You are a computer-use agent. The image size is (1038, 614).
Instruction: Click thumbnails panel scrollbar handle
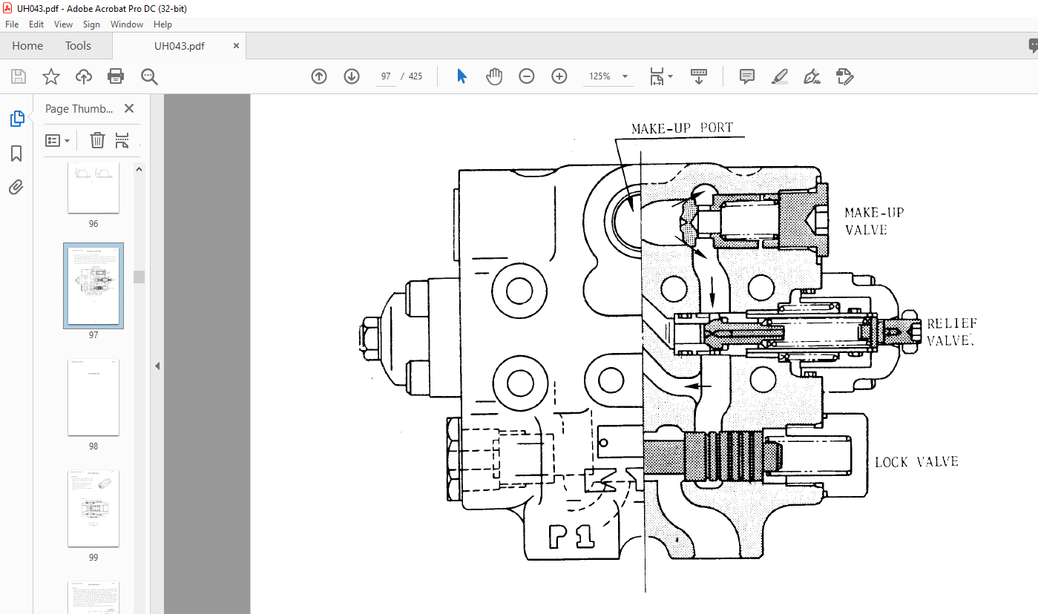[x=139, y=277]
